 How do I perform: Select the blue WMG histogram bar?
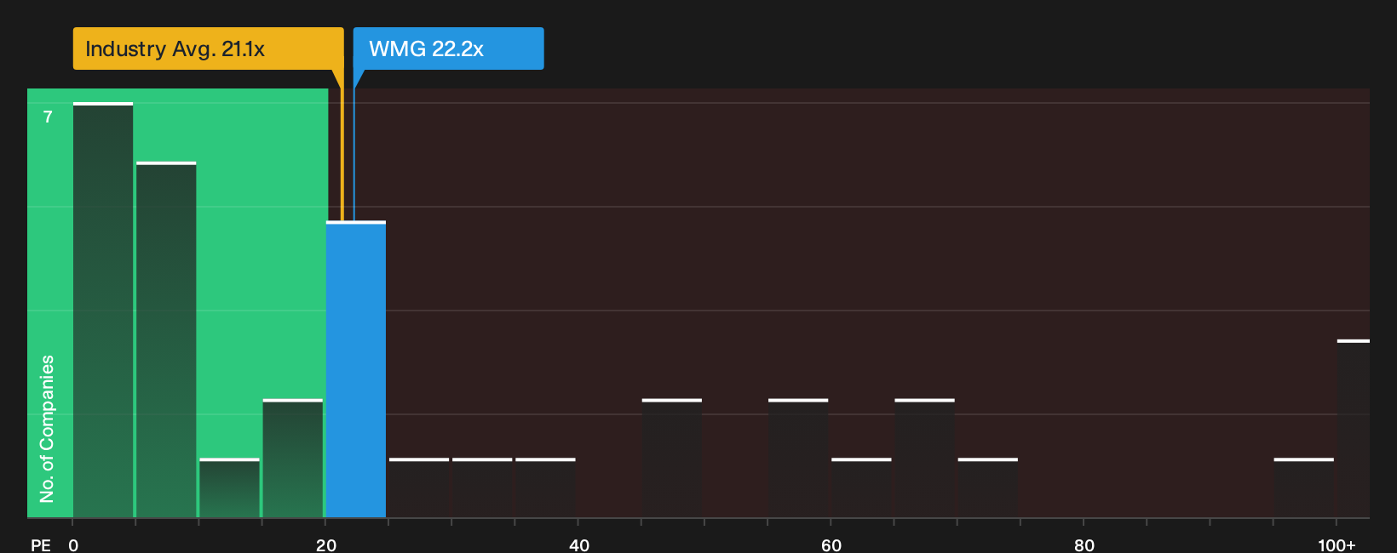[x=356, y=369]
